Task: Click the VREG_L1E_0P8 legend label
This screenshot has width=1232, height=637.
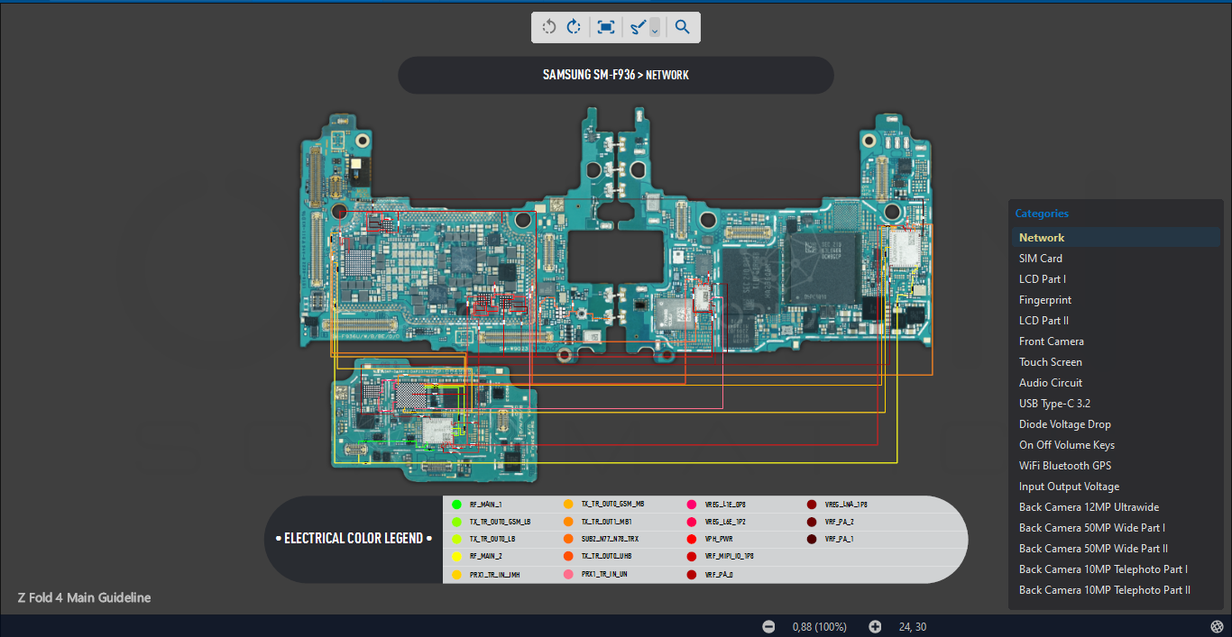Action: [725, 505]
